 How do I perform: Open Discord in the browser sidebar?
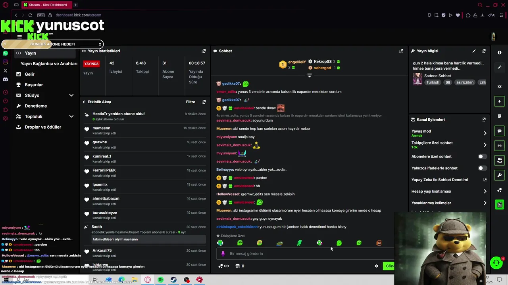pos(6,79)
